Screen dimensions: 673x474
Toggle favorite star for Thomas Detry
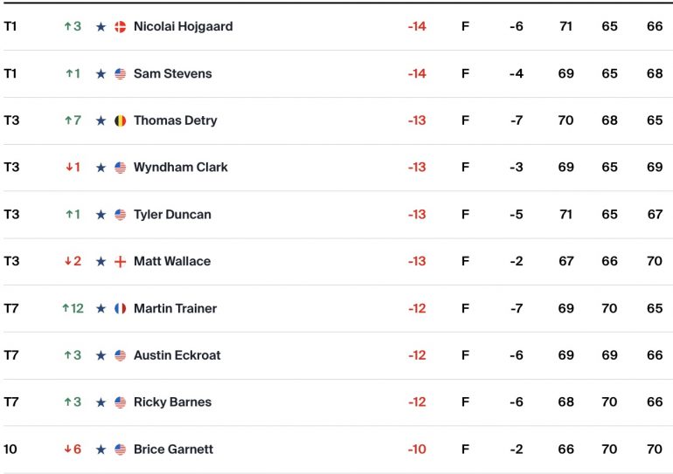(101, 120)
